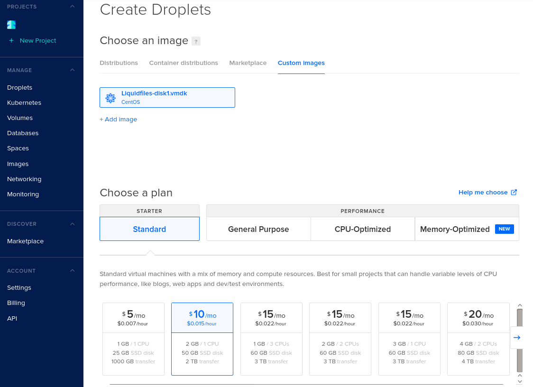533x387 pixels.
Task: Select the $20/mo plan with 4 GB RAM
Action: [478, 339]
